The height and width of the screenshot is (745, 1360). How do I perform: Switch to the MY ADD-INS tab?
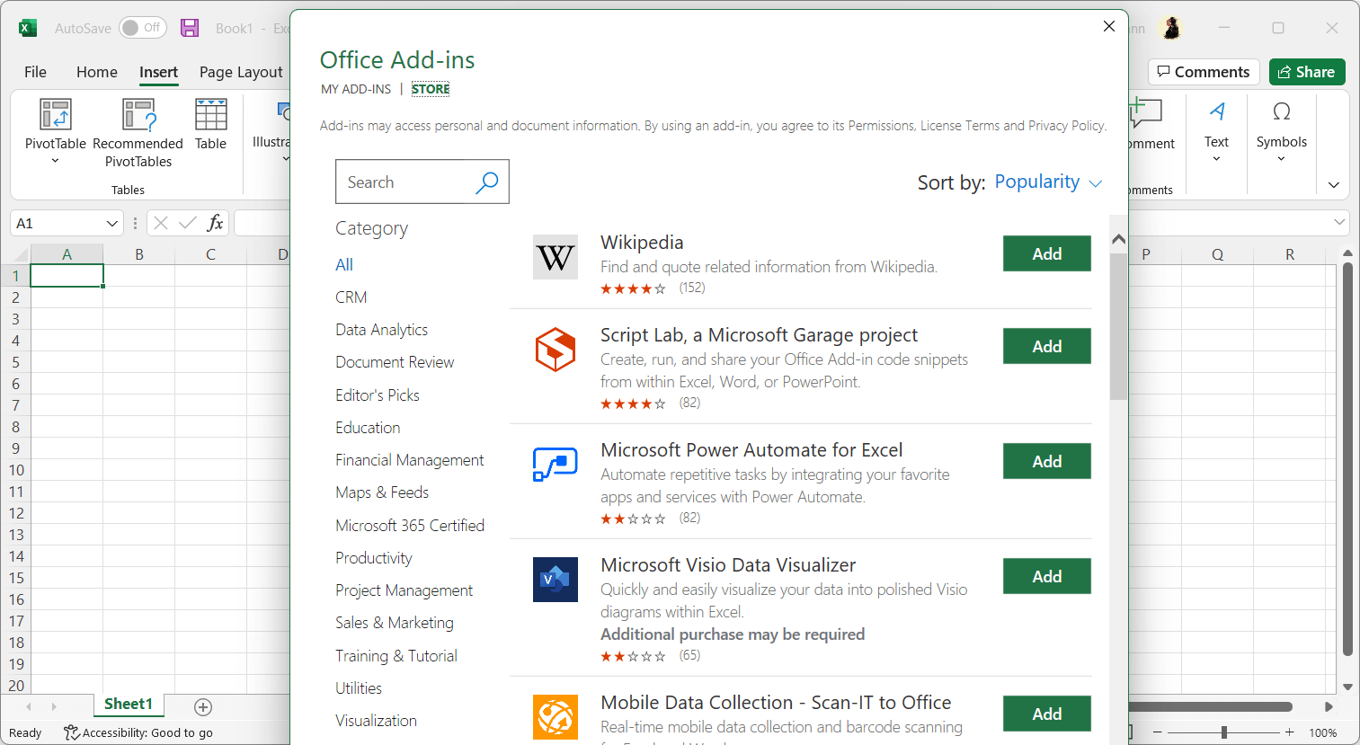tap(356, 88)
